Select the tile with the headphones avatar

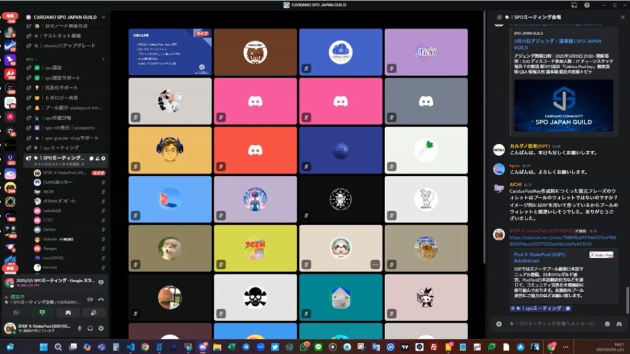click(170, 150)
